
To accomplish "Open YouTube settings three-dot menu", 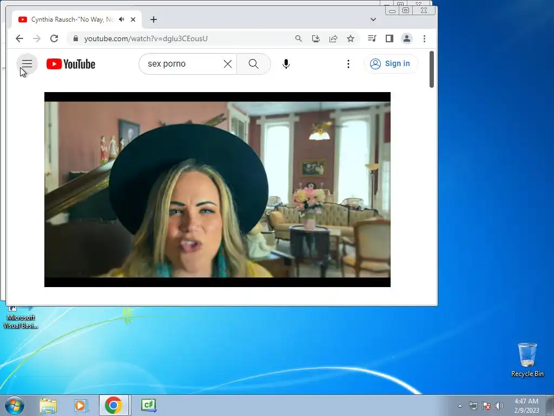I will point(348,64).
